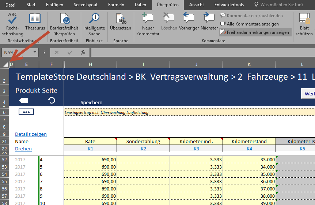Click the Drehen link
Viewport: 315px width, 205px height.
[x=23, y=149]
